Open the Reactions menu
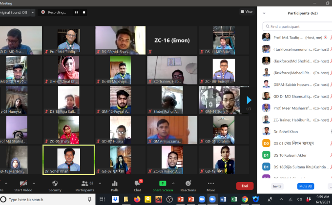 coord(188,184)
